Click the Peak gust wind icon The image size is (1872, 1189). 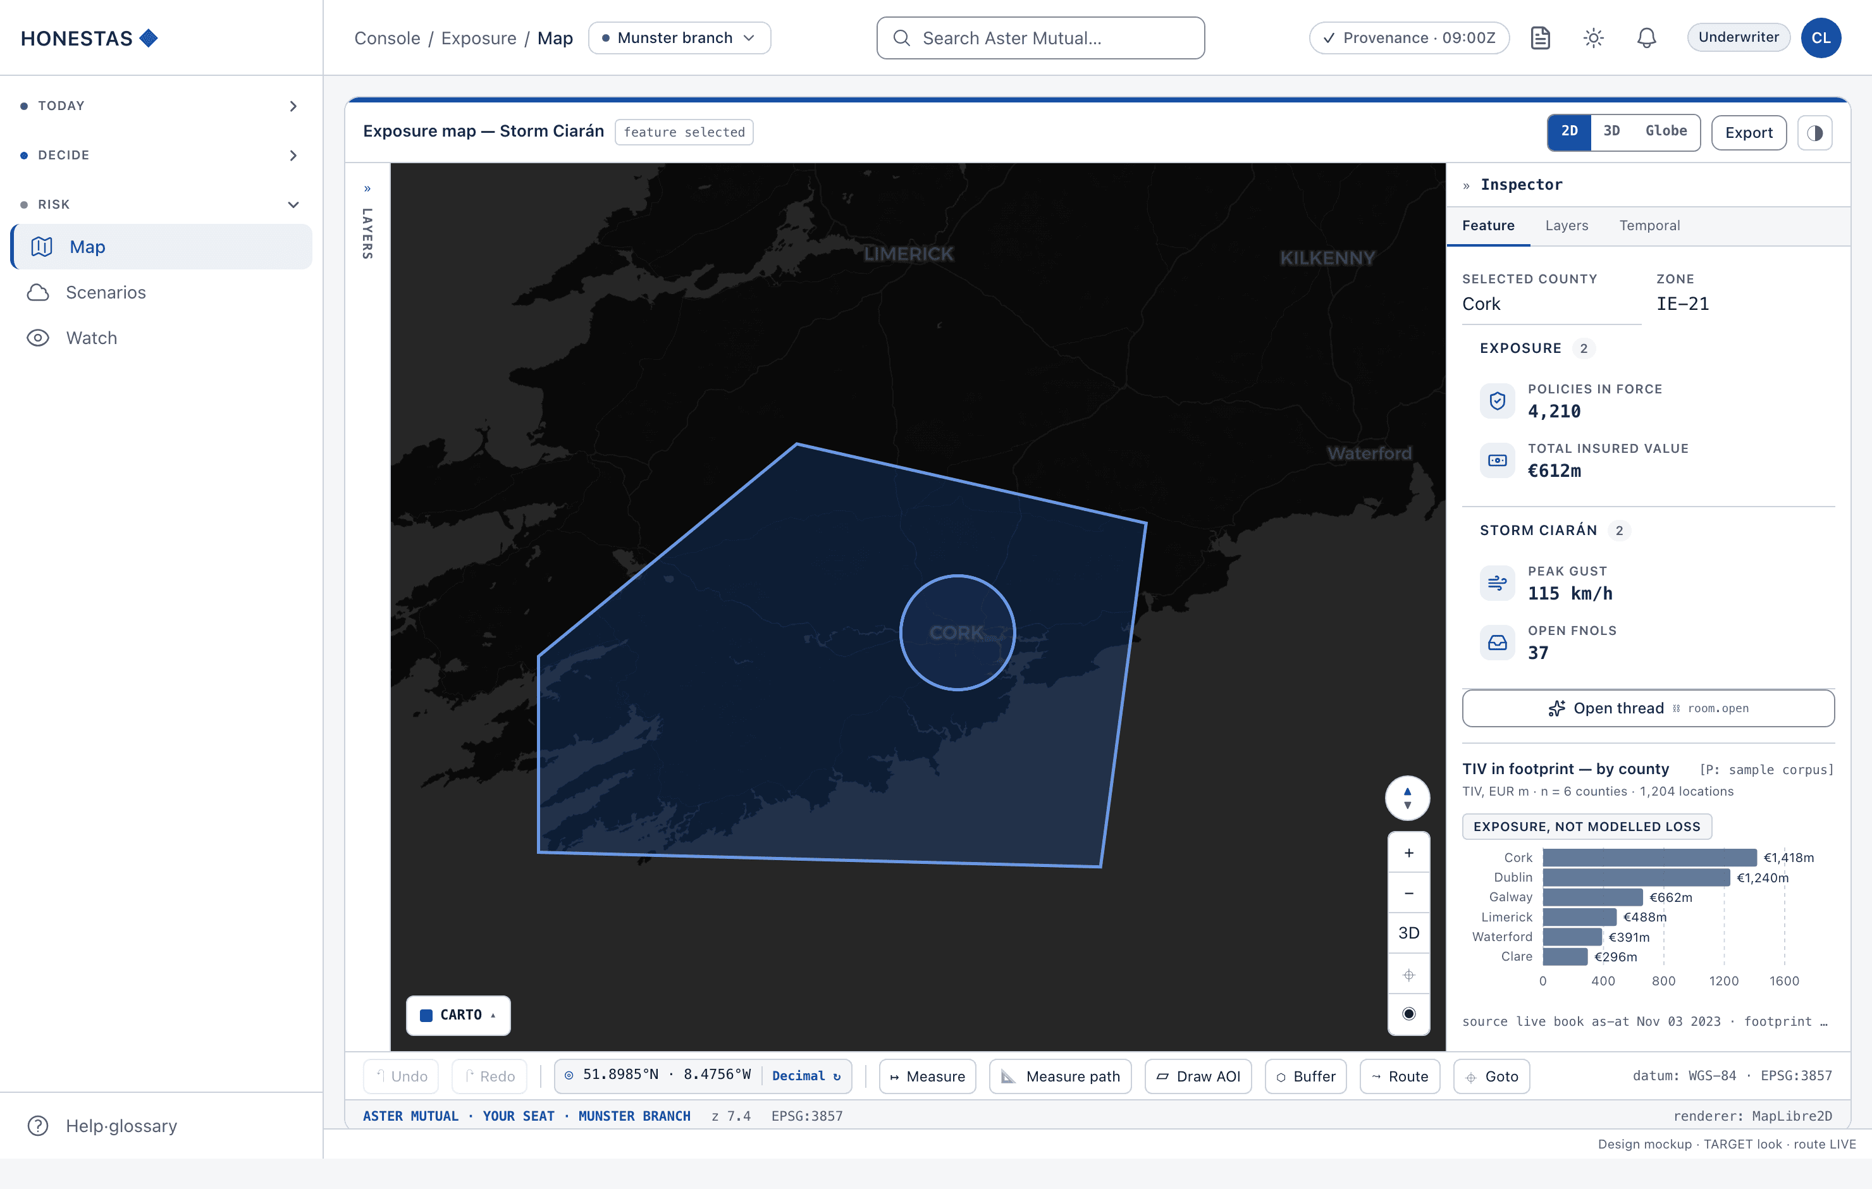click(1496, 583)
